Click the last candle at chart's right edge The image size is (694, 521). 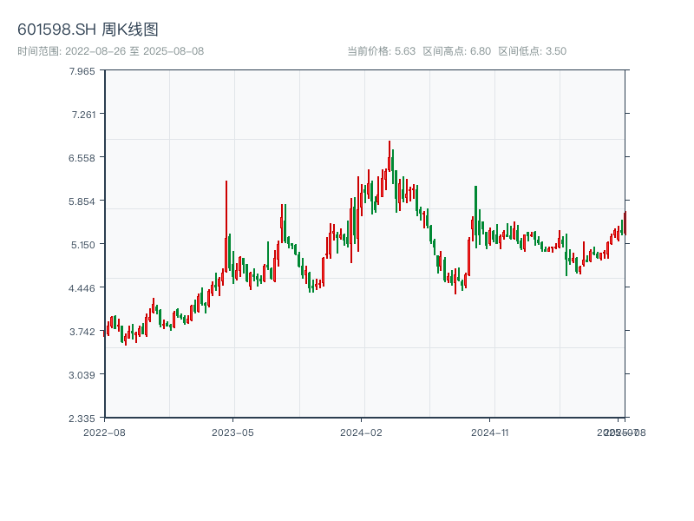pyautogui.click(x=625, y=223)
